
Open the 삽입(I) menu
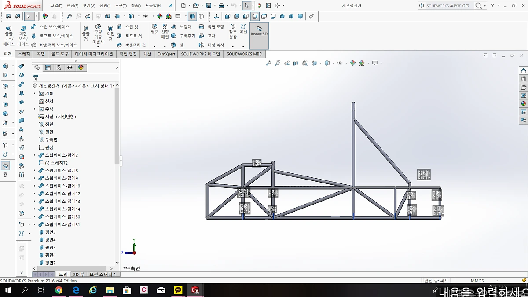click(105, 6)
